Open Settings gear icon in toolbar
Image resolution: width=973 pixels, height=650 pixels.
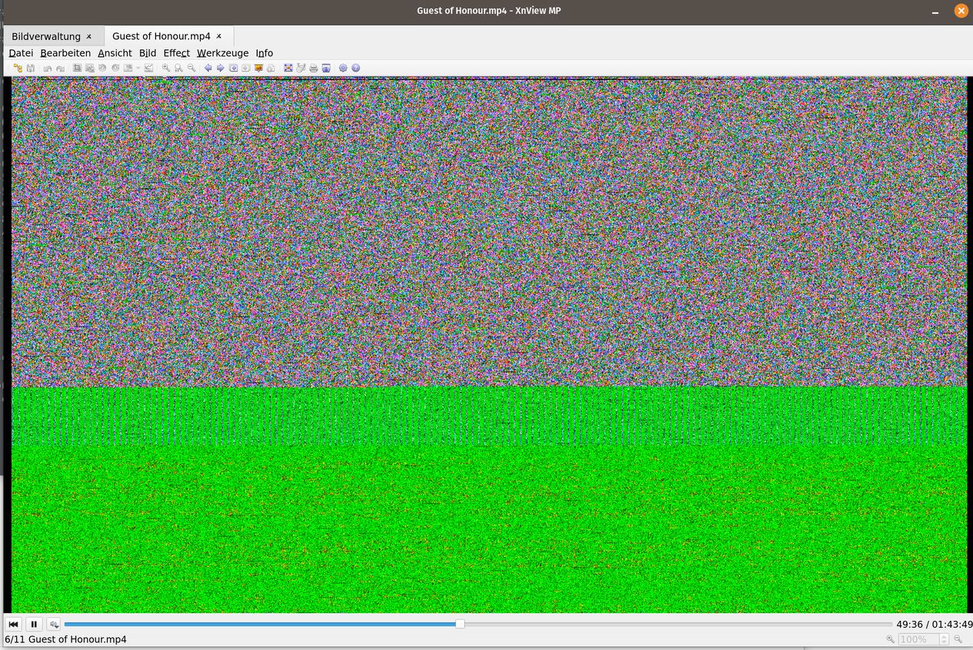(x=343, y=68)
